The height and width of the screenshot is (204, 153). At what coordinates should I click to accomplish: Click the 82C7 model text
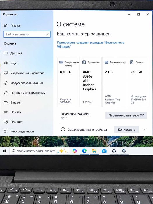pyautogui.click(x=64, y=118)
